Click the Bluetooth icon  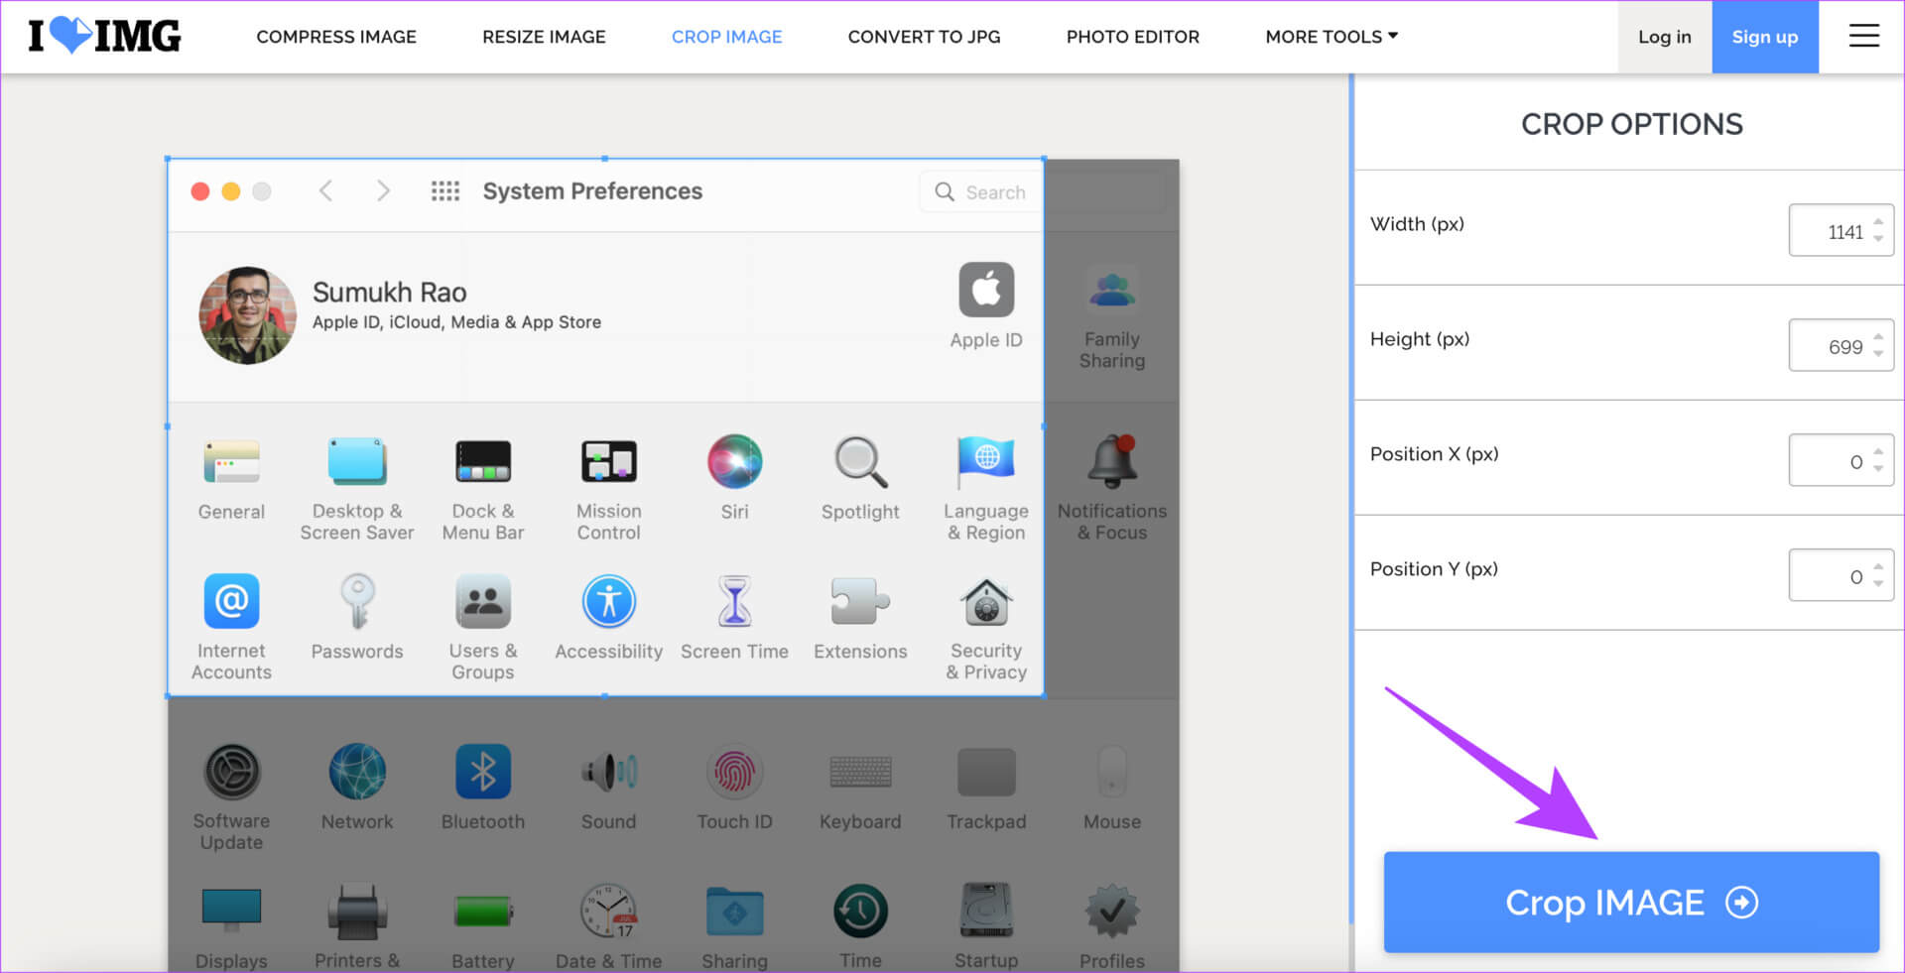point(483,772)
